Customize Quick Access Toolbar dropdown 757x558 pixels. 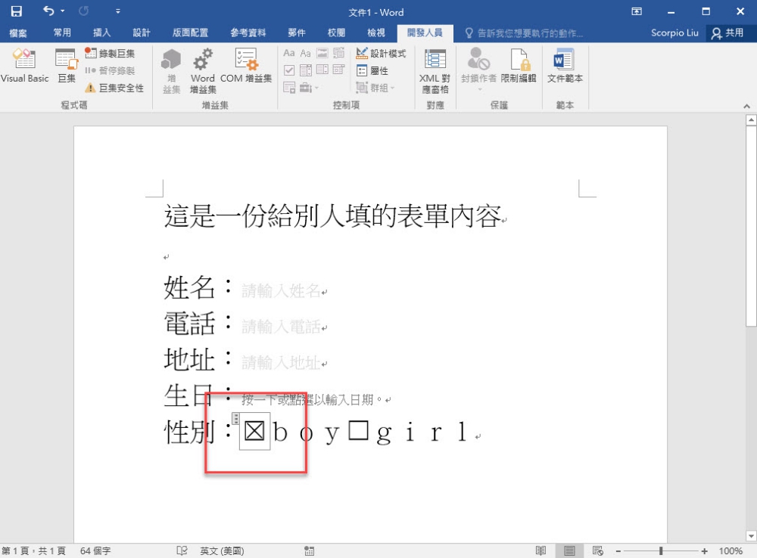tap(118, 11)
